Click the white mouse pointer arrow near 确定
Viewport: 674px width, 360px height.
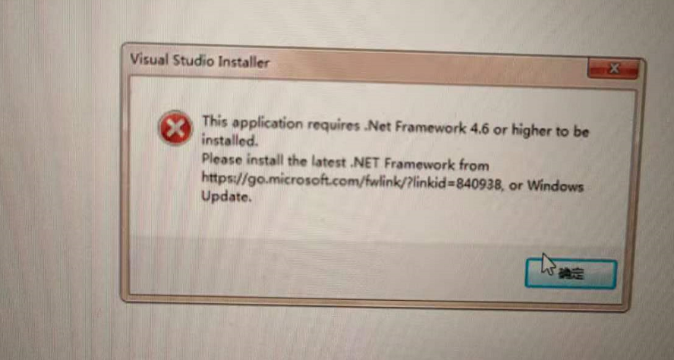(548, 264)
